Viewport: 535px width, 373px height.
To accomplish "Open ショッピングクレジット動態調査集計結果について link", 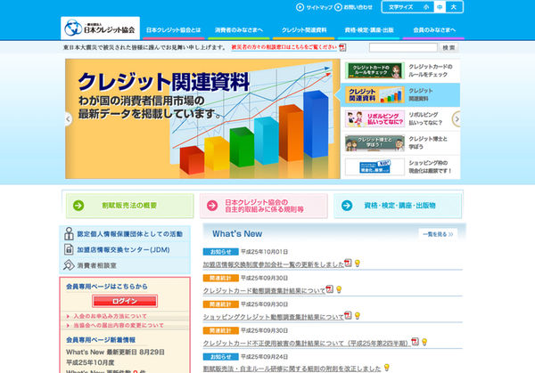I will click(x=274, y=317).
